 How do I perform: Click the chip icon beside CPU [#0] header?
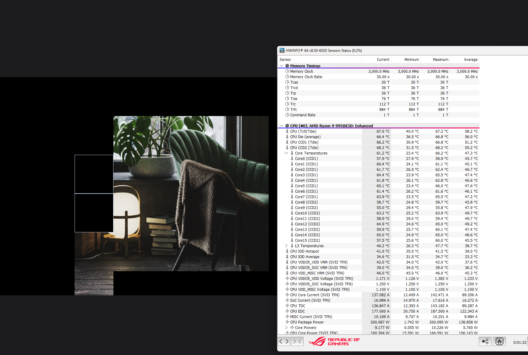287,126
